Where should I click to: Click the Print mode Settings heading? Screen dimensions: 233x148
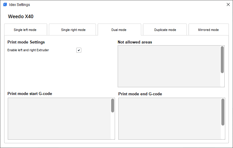(26, 42)
